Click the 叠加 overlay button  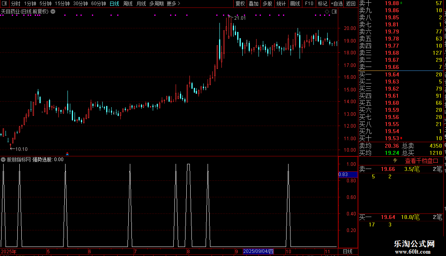[253, 4]
